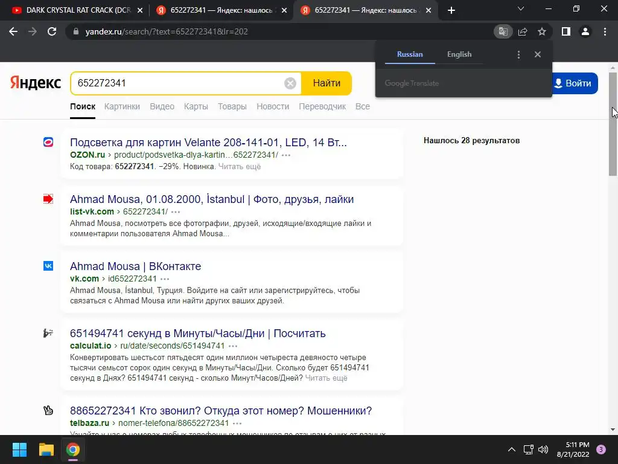Click the browser forward arrow
The width and height of the screenshot is (618, 464).
coord(33,31)
